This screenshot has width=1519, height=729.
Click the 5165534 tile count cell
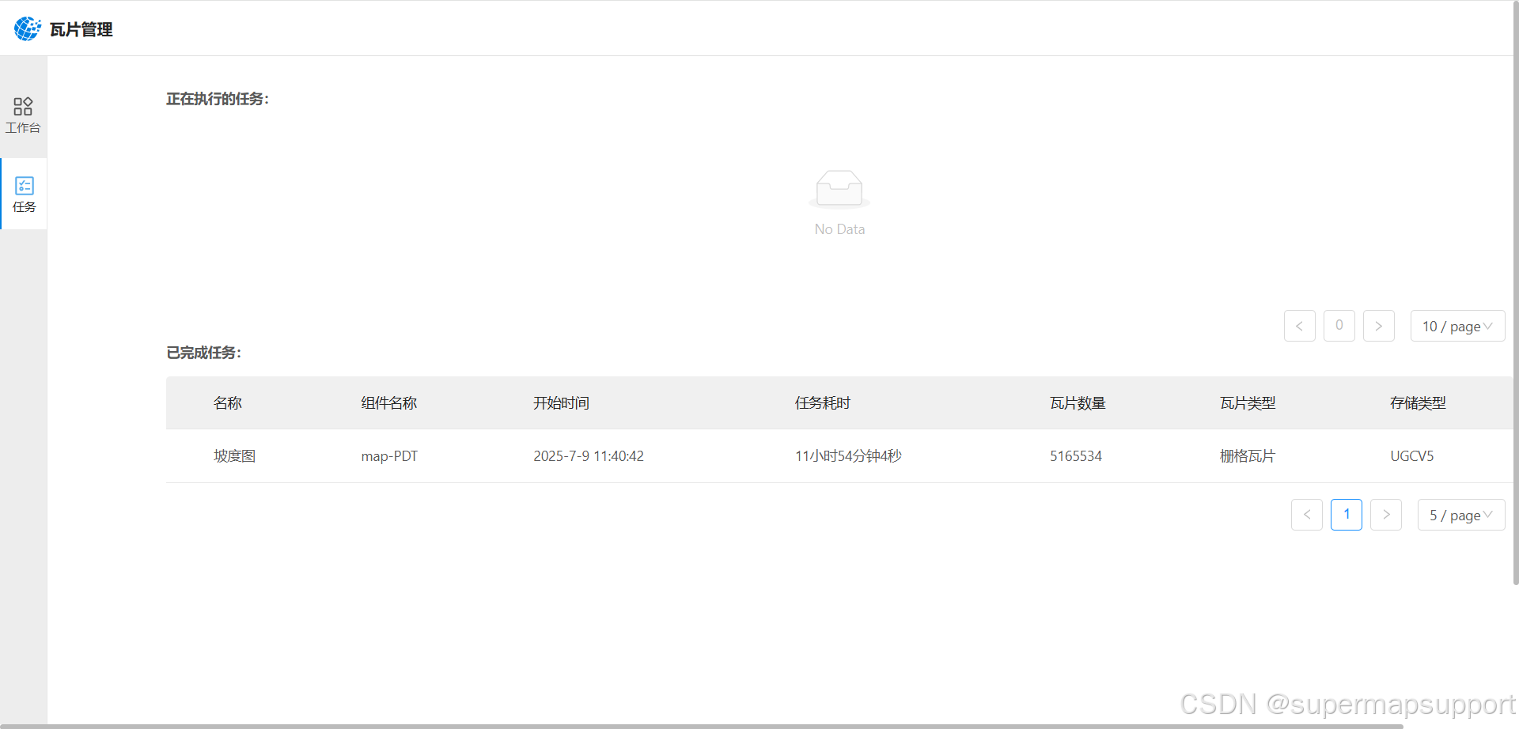[x=1076, y=456]
